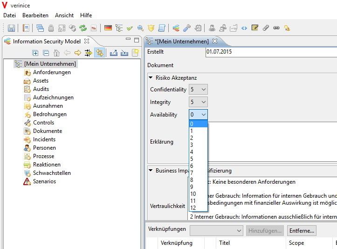This screenshot has width=337, height=249.
Task: Choose value 3 in Availability list
Action: [x=198, y=145]
